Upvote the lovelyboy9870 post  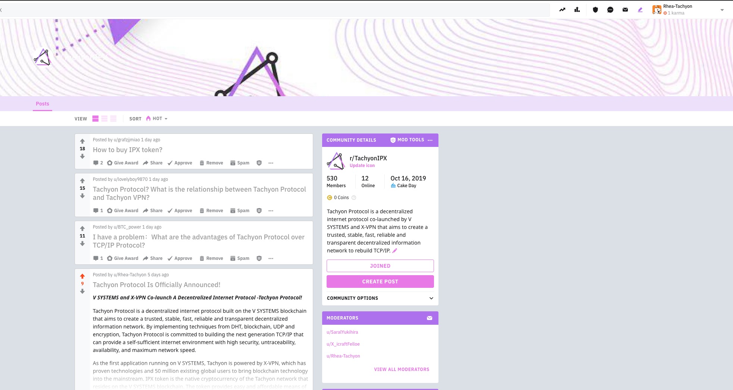click(x=82, y=181)
